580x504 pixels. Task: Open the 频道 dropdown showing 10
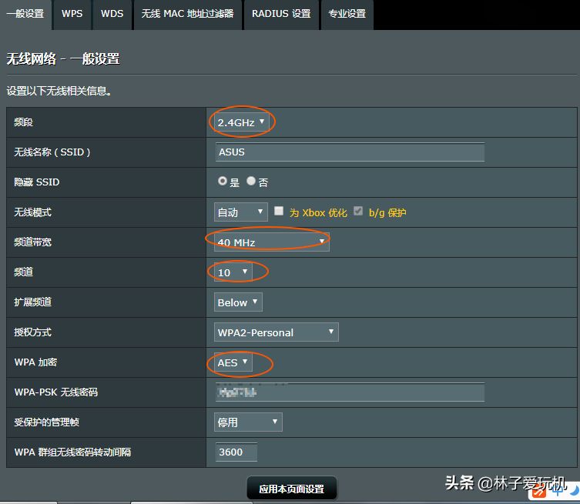tap(233, 272)
